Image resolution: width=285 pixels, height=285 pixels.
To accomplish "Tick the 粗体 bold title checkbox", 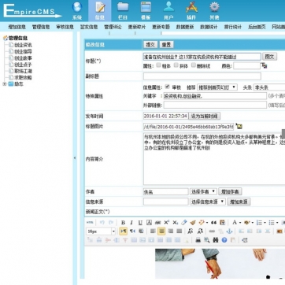I will coord(158,65).
